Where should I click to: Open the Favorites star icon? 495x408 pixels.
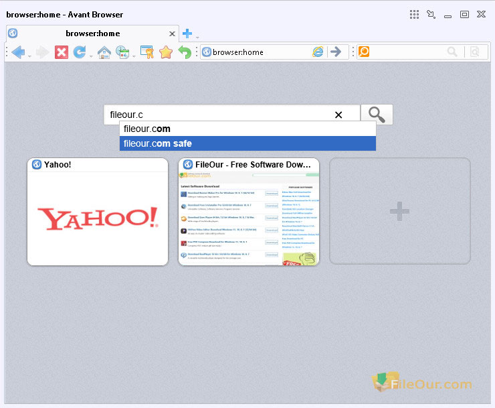[165, 52]
